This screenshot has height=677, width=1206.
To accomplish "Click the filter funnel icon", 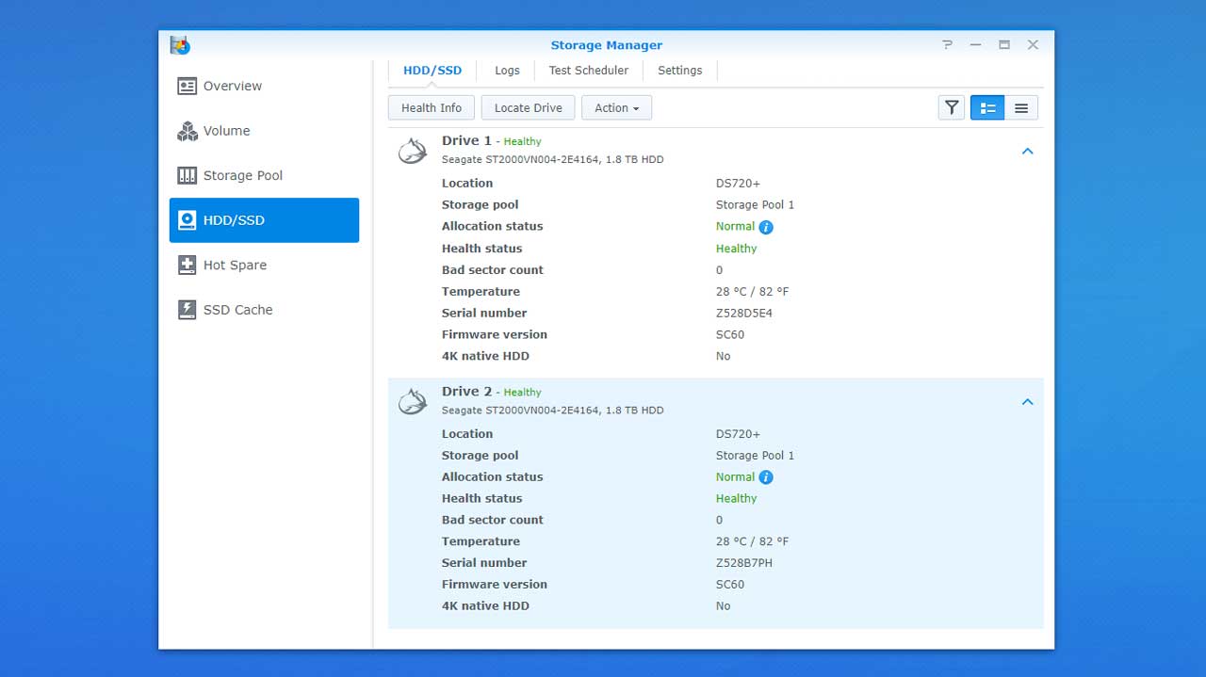I will pyautogui.click(x=952, y=107).
